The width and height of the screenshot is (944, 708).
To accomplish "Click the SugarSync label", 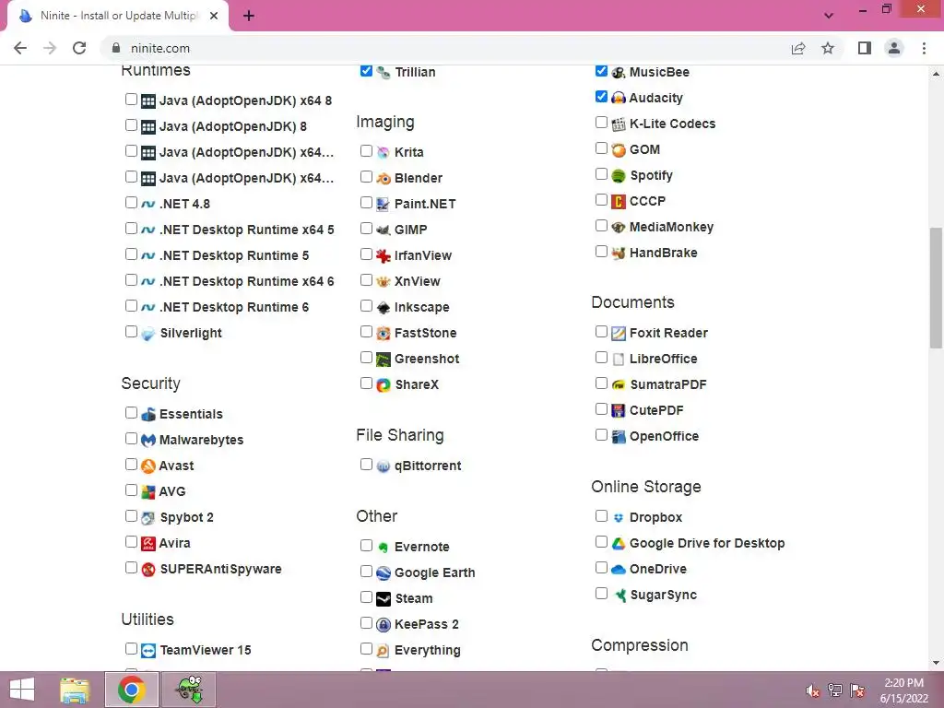I will click(663, 596).
